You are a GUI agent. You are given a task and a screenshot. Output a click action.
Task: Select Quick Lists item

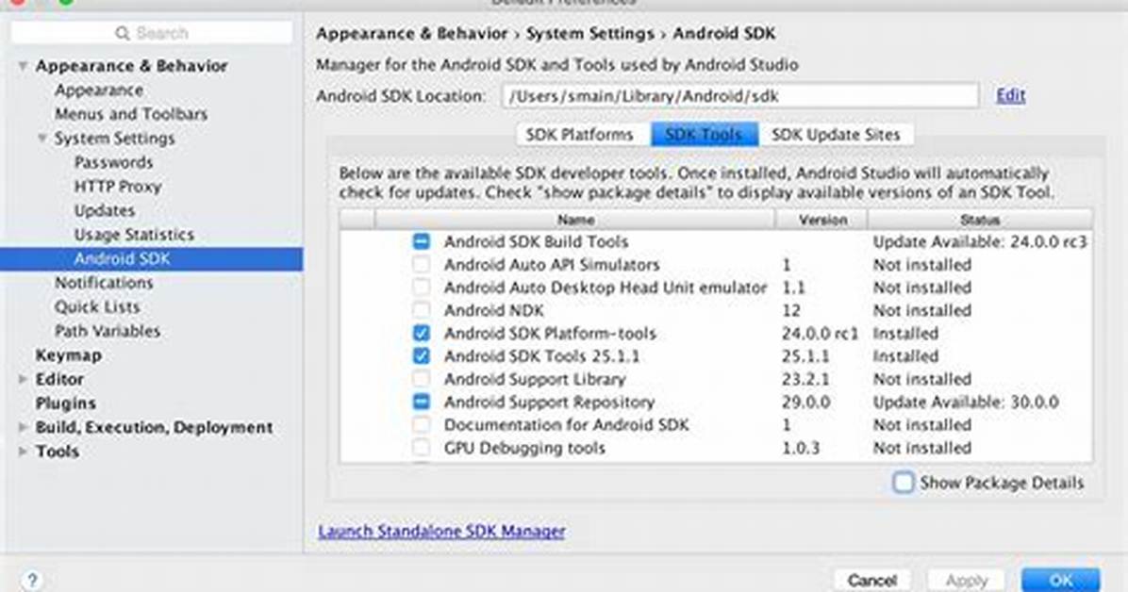[97, 307]
